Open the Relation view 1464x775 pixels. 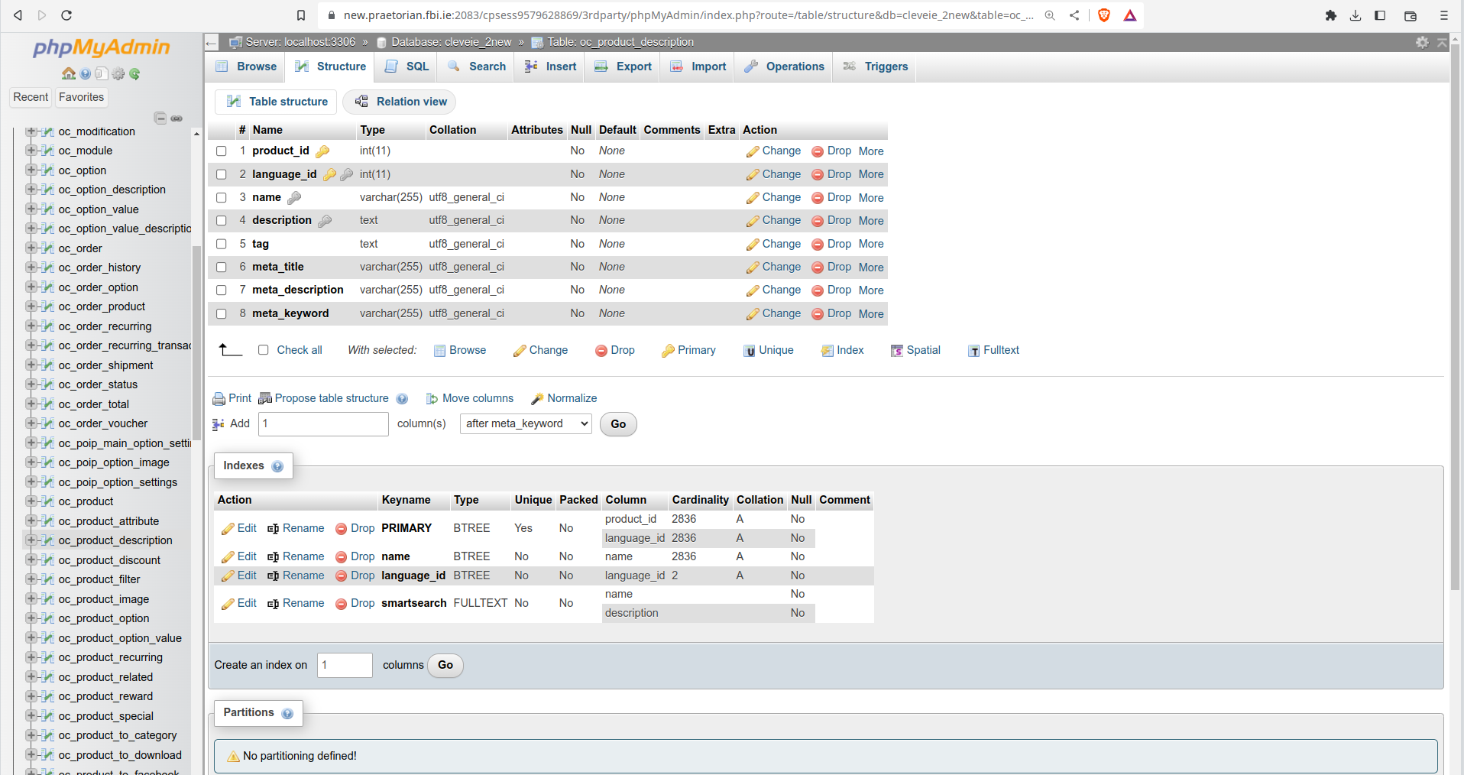tap(400, 102)
